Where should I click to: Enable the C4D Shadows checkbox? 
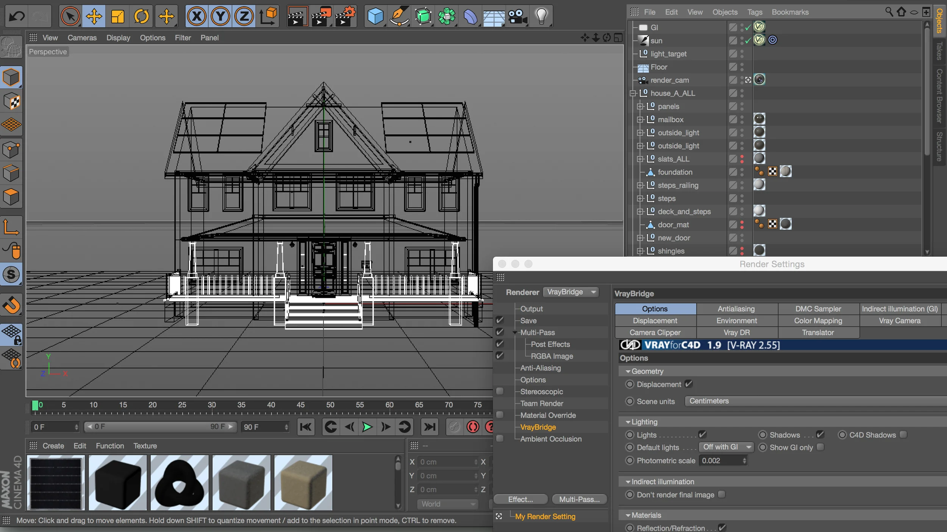tap(903, 434)
